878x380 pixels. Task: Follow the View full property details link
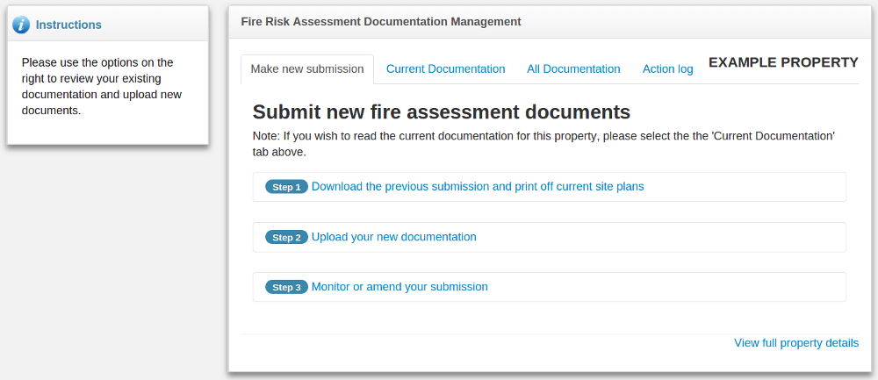[x=795, y=342]
